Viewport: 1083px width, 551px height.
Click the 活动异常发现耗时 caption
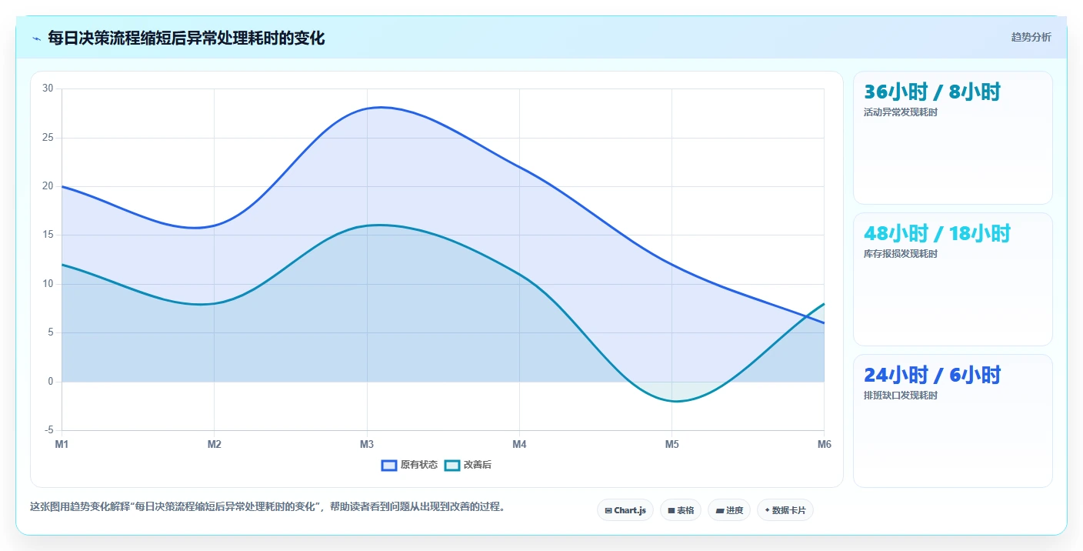901,112
